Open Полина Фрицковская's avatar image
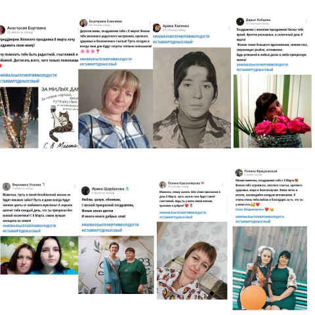Image resolution: width=315 pixels, height=315 pixels. 239,173
